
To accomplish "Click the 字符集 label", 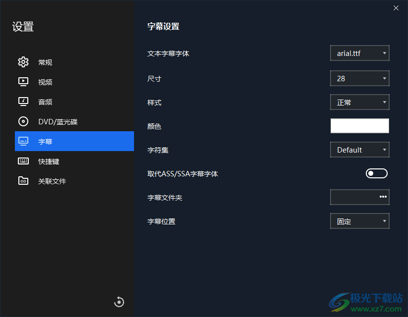I will click(158, 150).
